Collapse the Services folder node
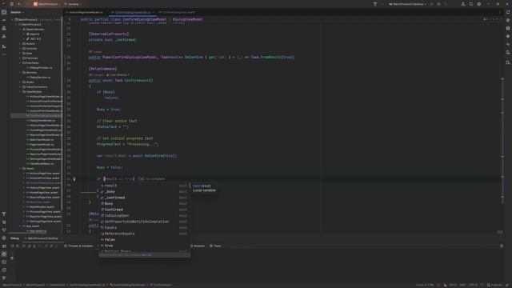The width and height of the screenshot is (512, 288). coord(20,73)
